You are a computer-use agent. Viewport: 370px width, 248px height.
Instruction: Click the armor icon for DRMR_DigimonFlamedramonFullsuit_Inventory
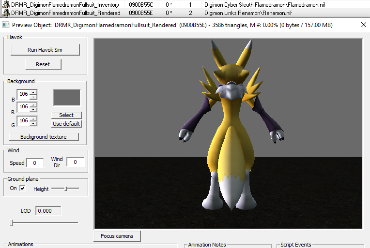point(6,4)
